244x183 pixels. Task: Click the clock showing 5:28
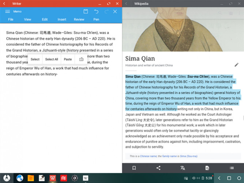(209, 178)
